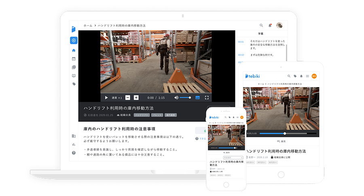Screen dimensions: 364x196
Task: Decrease playback speed with the minus button
Action: tap(128, 98)
